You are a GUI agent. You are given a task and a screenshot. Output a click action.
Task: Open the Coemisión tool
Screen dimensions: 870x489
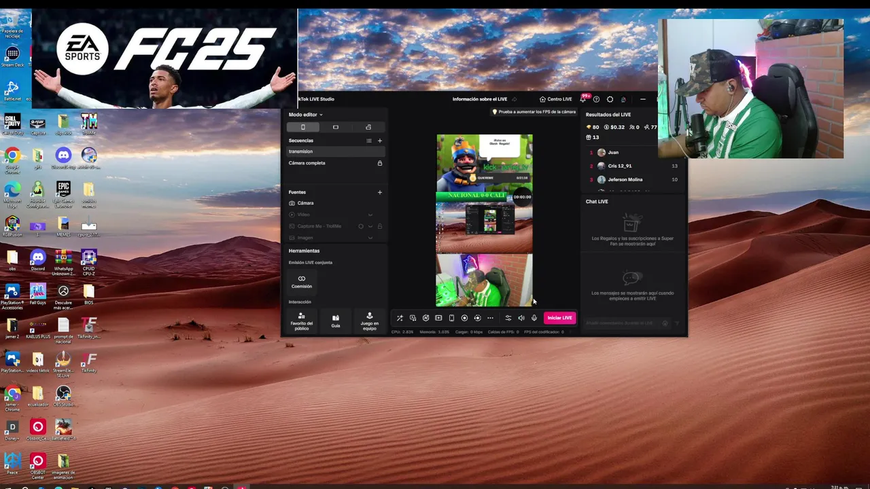click(x=302, y=281)
